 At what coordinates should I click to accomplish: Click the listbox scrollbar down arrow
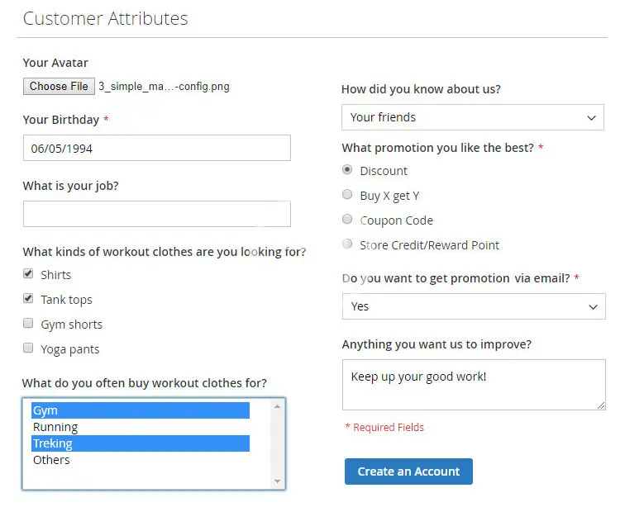[278, 481]
